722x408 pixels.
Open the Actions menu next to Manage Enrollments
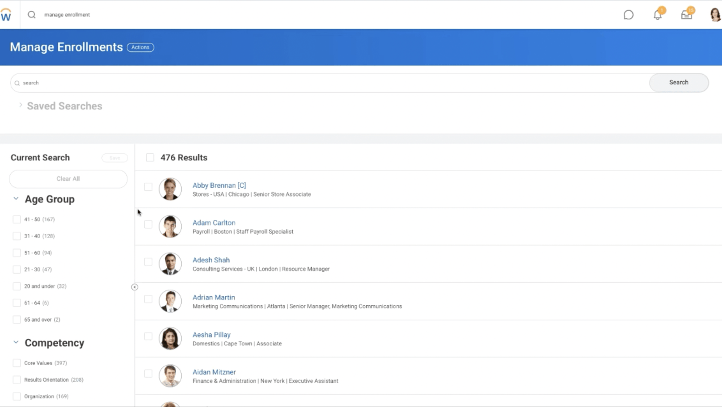pos(140,47)
